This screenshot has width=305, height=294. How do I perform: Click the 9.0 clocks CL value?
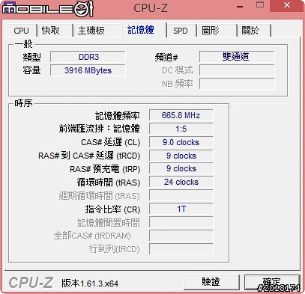pos(181,142)
